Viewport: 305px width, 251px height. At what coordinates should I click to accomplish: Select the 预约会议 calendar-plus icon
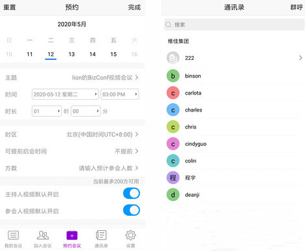click(x=72, y=235)
